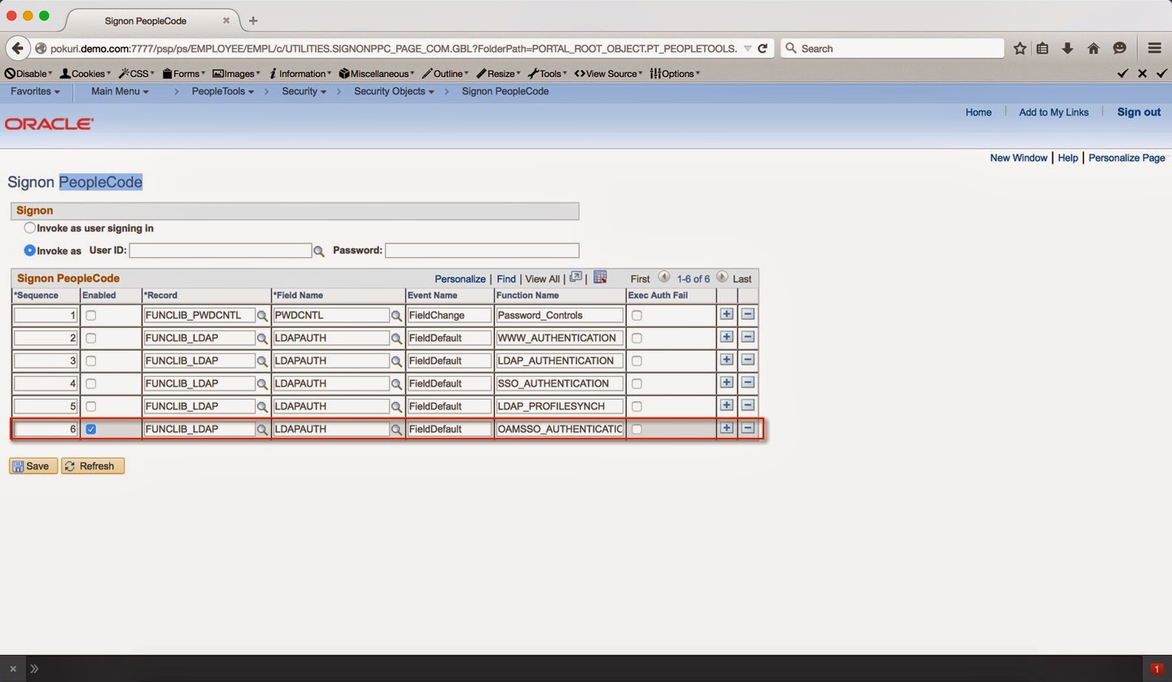Open the Record lookup for row 1
Viewport: 1172px width, 682px height.
tap(262, 315)
